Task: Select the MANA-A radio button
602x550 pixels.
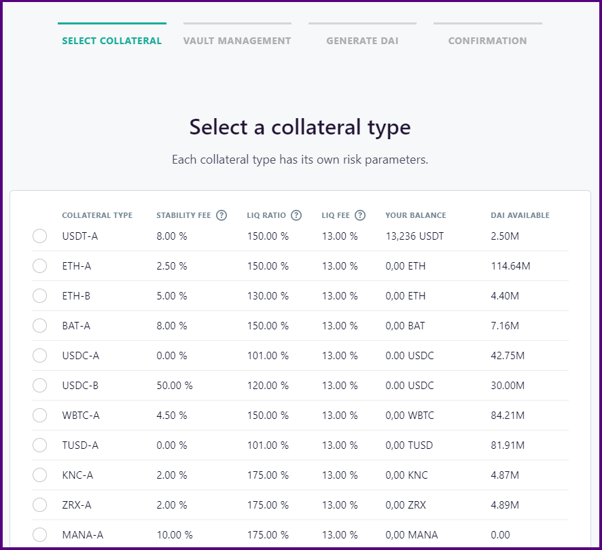Action: pyautogui.click(x=40, y=535)
